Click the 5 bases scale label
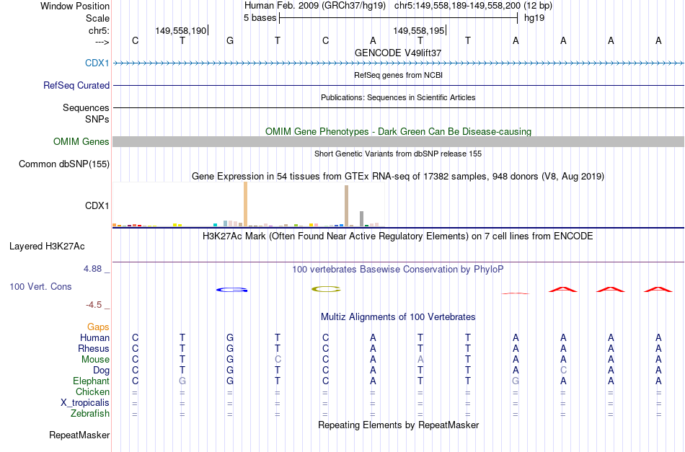Image resolution: width=685 pixels, height=452 pixels. tap(260, 18)
